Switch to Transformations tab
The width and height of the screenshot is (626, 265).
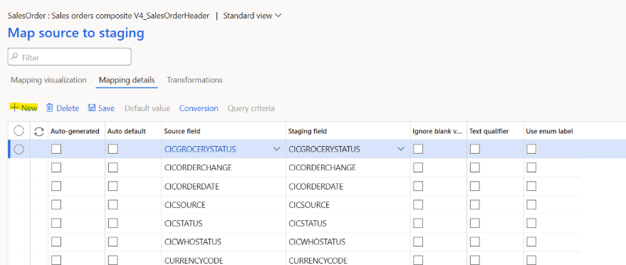click(x=195, y=80)
